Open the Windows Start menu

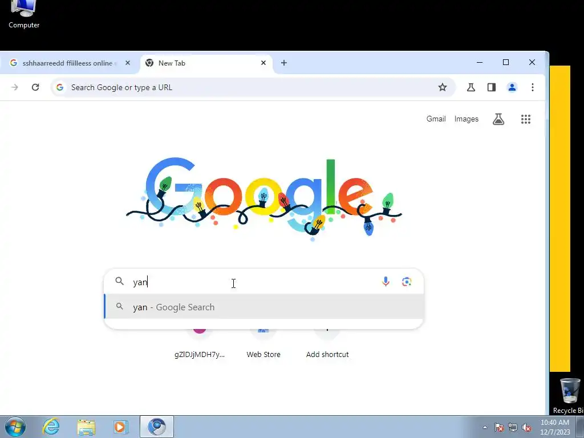(15, 427)
